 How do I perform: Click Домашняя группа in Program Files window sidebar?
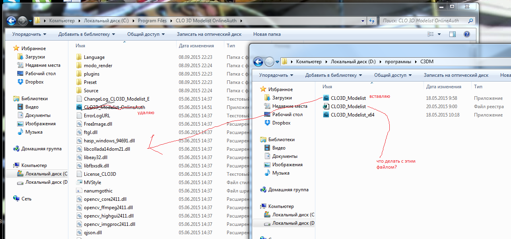[x=41, y=149]
